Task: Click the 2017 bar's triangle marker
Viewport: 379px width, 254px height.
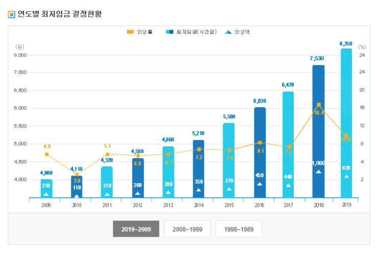Action: pos(288,185)
